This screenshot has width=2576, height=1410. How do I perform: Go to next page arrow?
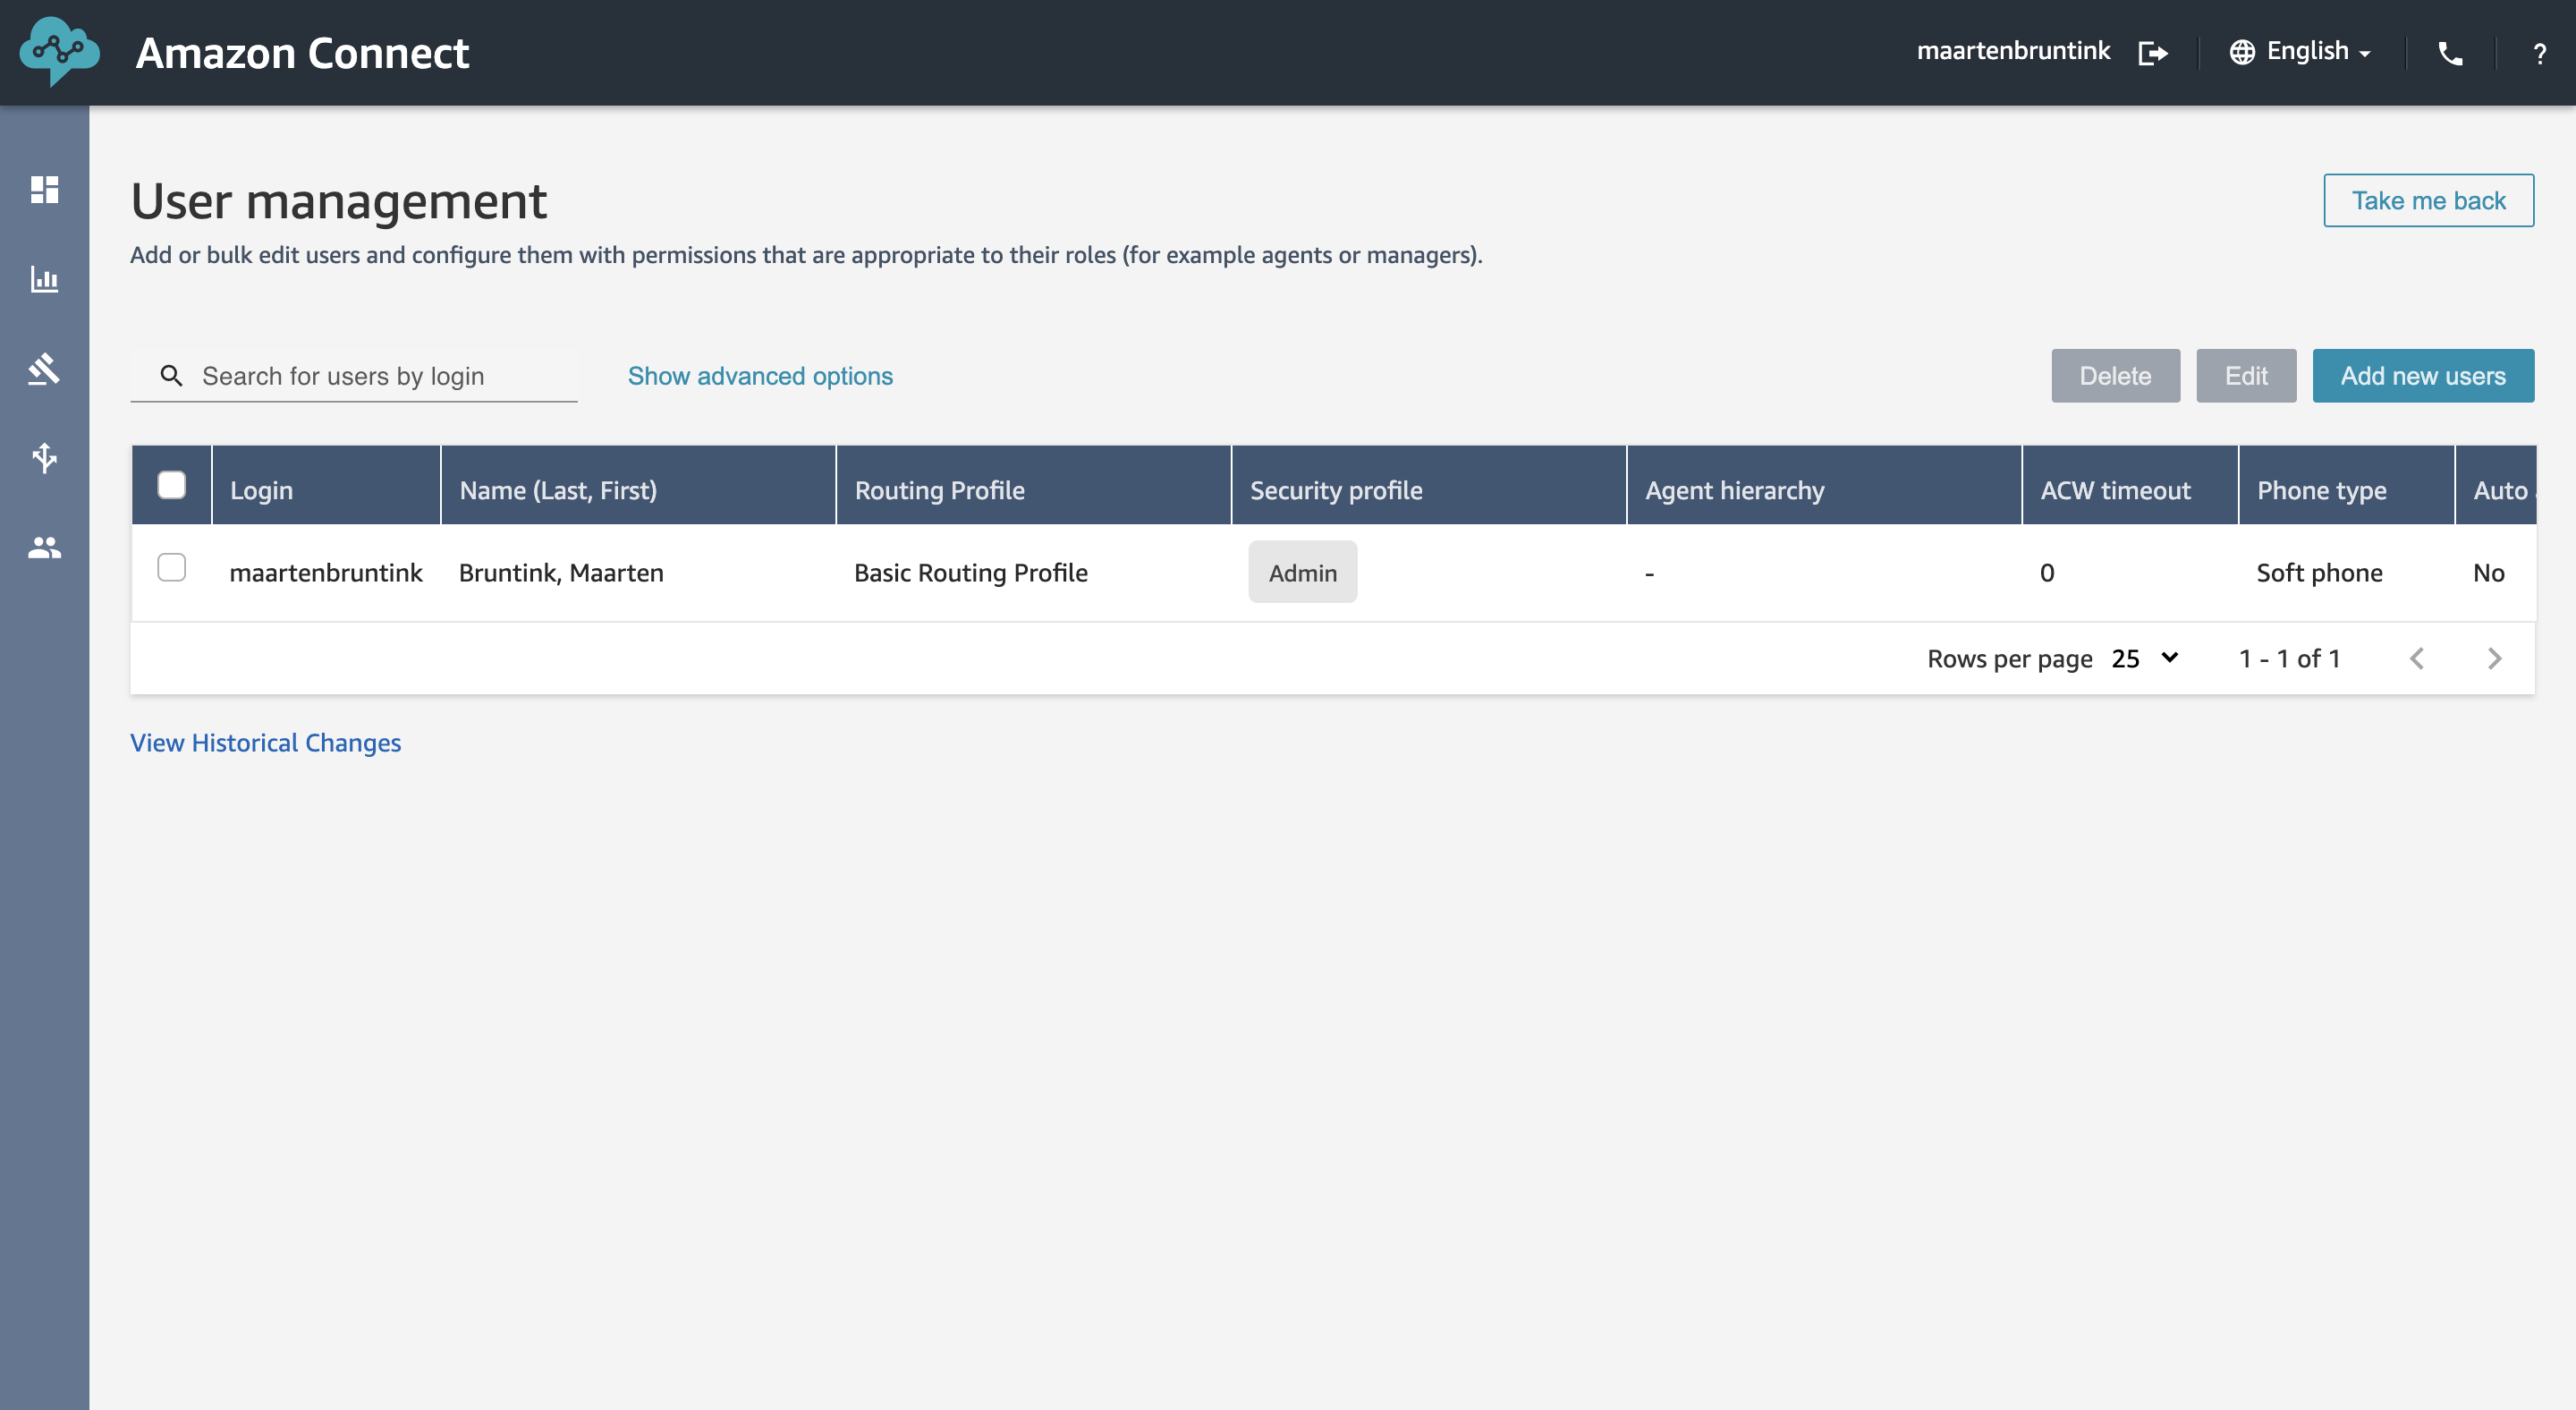(2494, 658)
